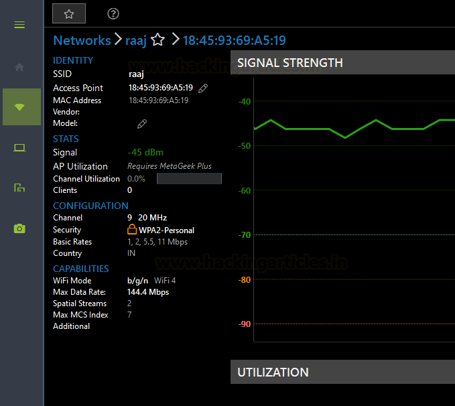Image resolution: width=455 pixels, height=406 pixels.
Task: Click the WPA2-Personal lock icon
Action: [x=132, y=229]
